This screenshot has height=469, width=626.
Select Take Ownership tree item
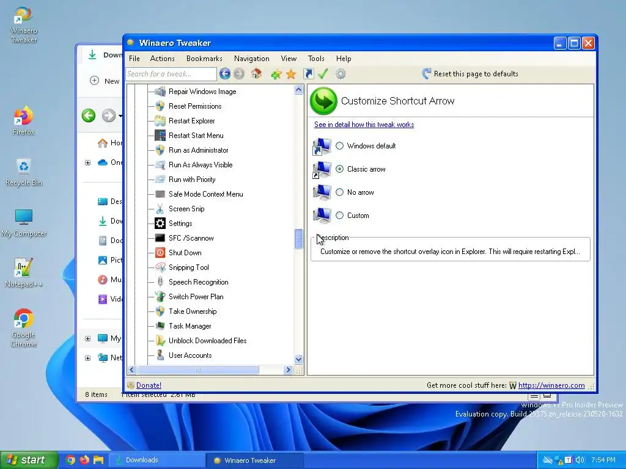[x=193, y=311]
